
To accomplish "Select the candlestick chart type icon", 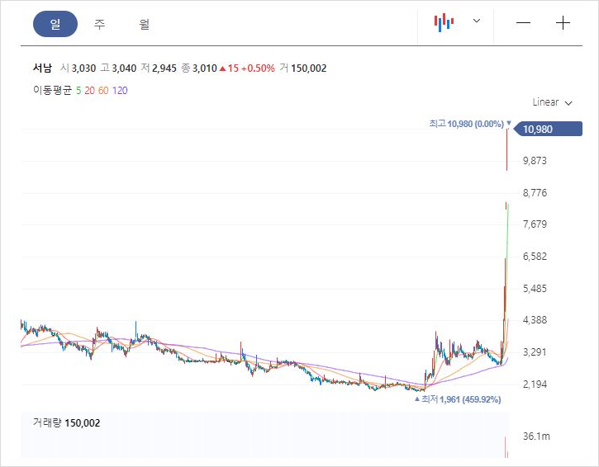I will (x=444, y=22).
